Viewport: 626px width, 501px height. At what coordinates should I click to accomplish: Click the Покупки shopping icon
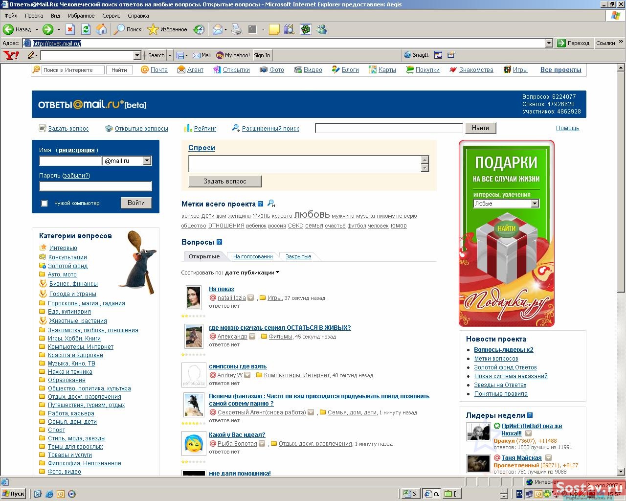click(x=410, y=70)
